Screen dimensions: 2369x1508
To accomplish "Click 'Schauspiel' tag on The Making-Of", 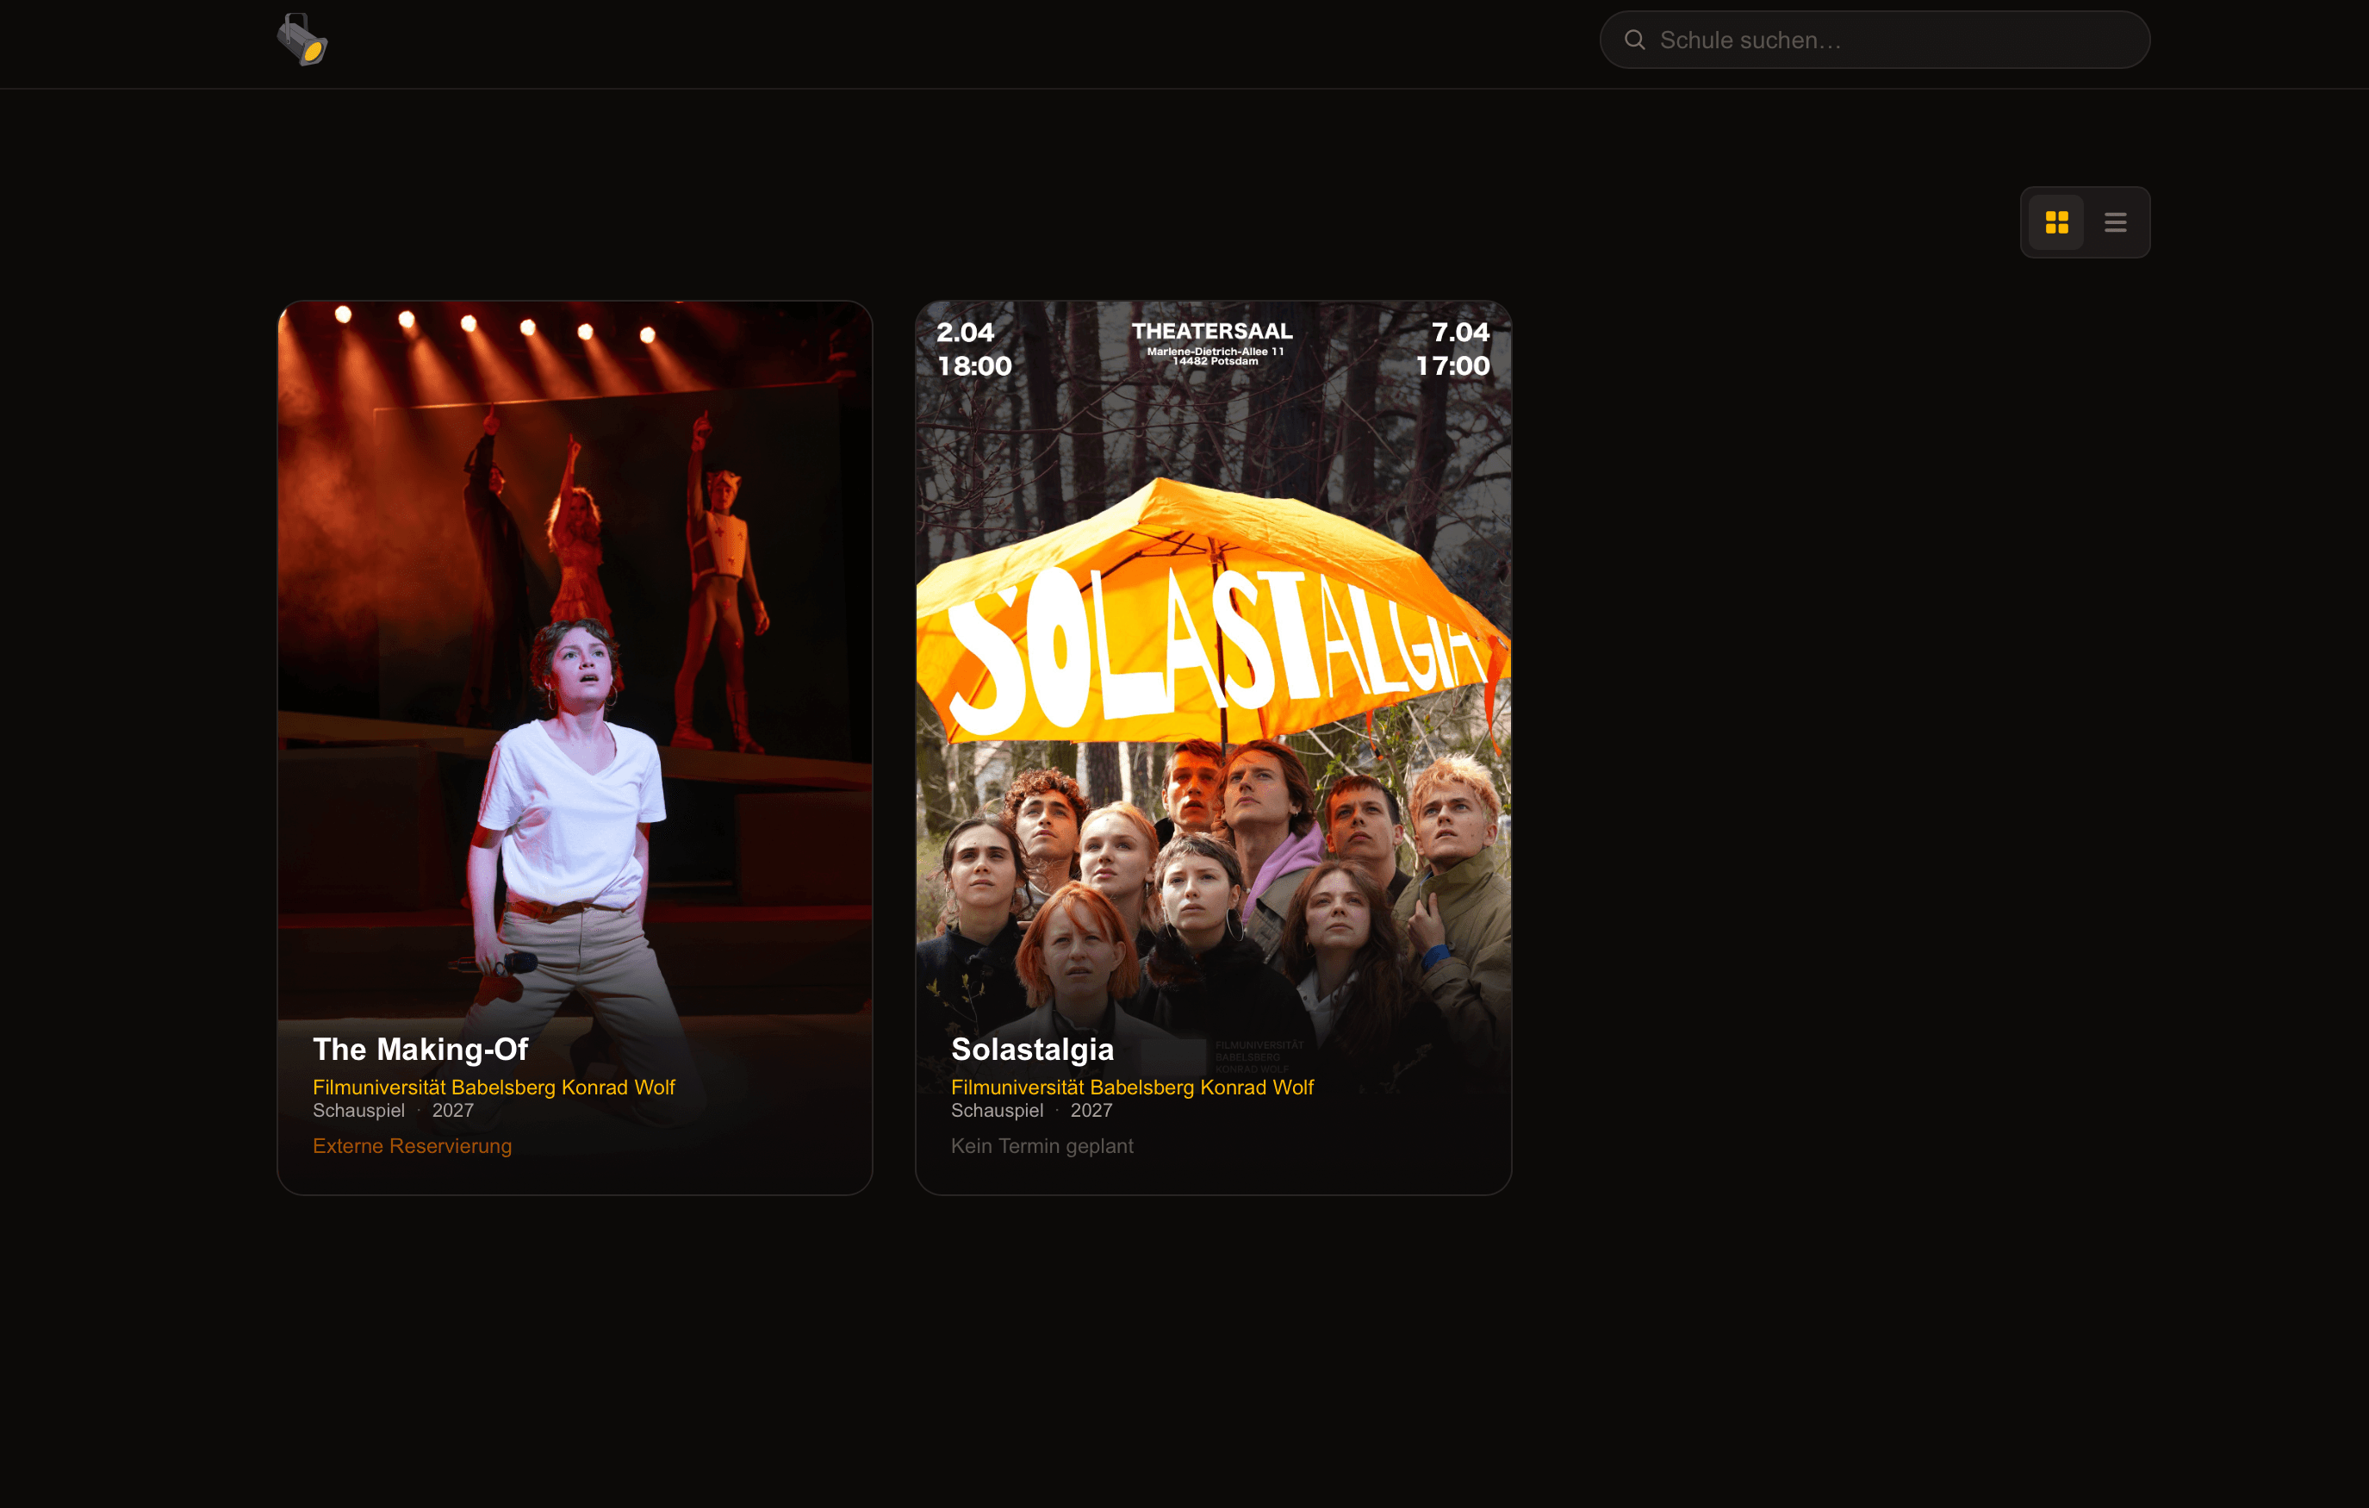I will tap(358, 1111).
